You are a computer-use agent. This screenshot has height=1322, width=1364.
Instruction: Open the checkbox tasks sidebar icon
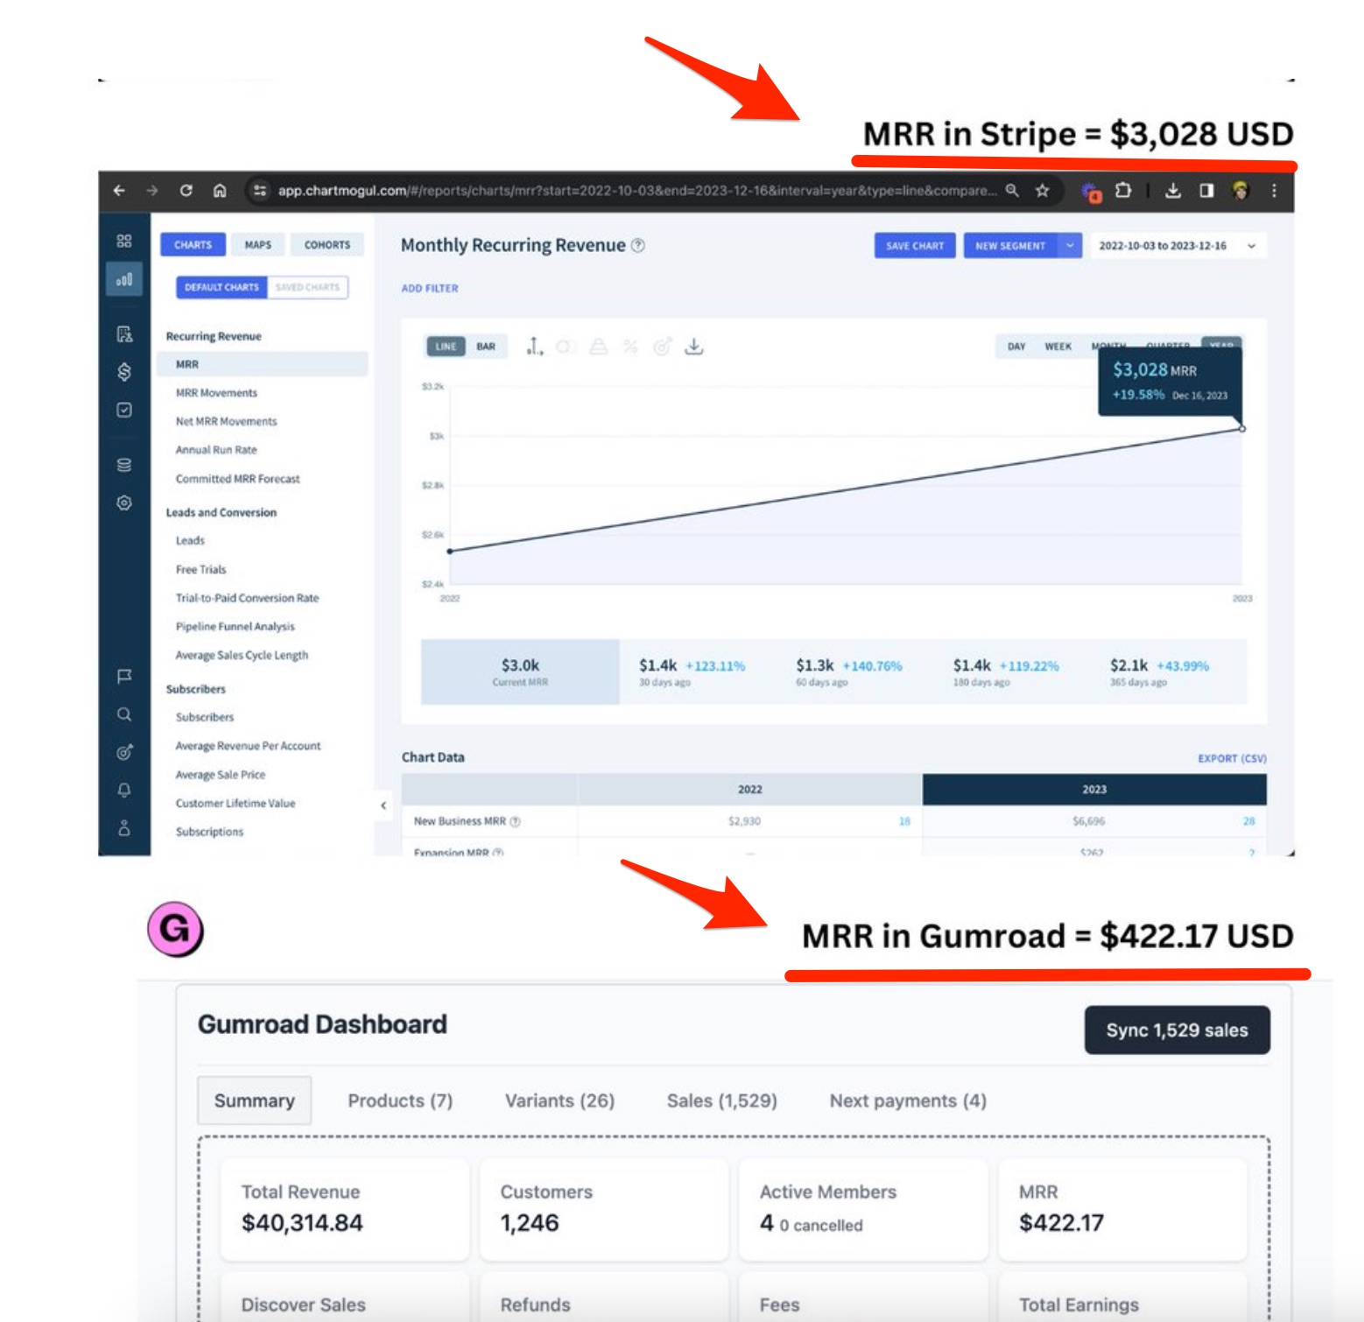pos(124,410)
